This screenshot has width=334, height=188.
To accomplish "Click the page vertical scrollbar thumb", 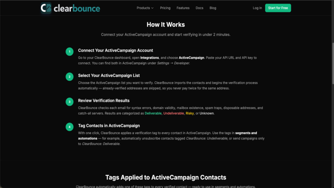I will (333, 64).
